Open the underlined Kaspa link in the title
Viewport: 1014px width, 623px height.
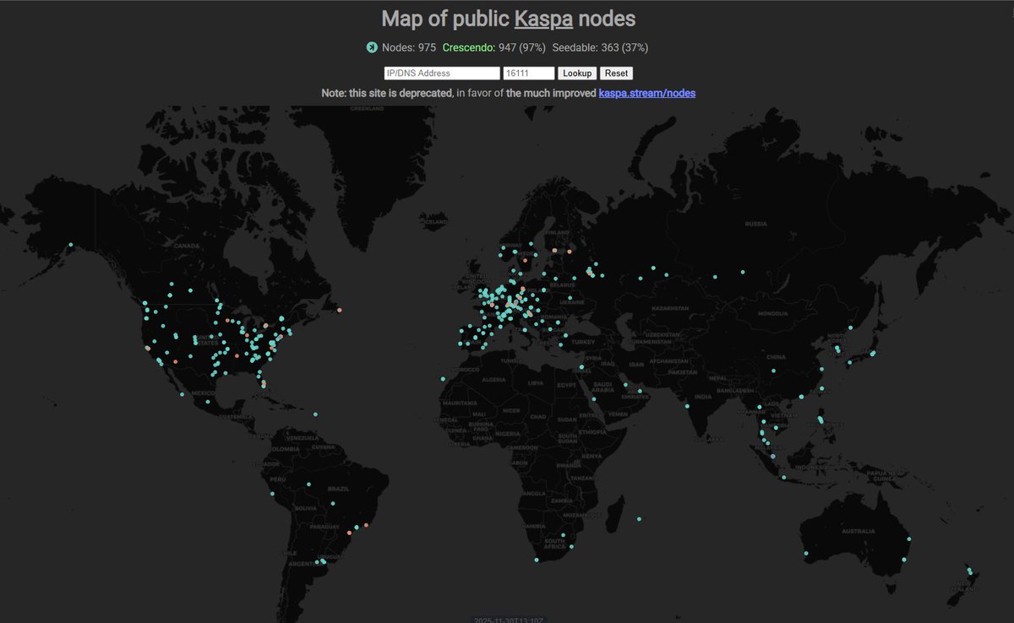click(543, 18)
